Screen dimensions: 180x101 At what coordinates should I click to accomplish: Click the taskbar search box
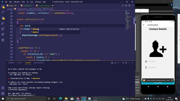pyautogui.click(x=26, y=98)
